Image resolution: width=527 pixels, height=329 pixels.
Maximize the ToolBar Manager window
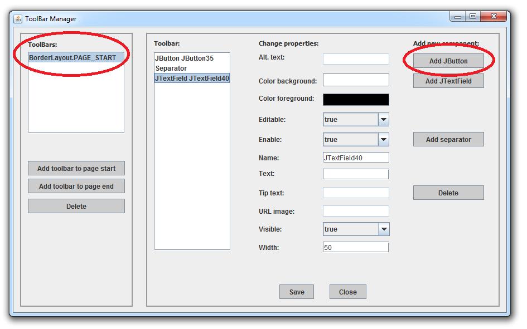(x=473, y=17)
